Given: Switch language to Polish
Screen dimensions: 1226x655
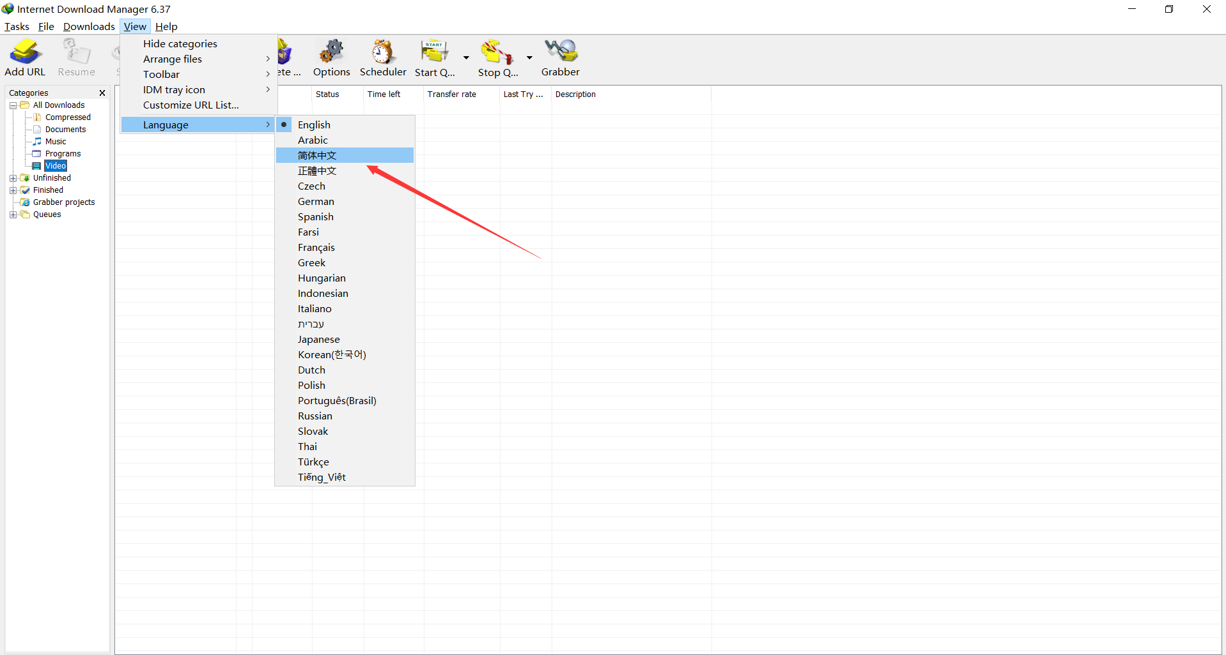Looking at the screenshot, I should (345, 386).
